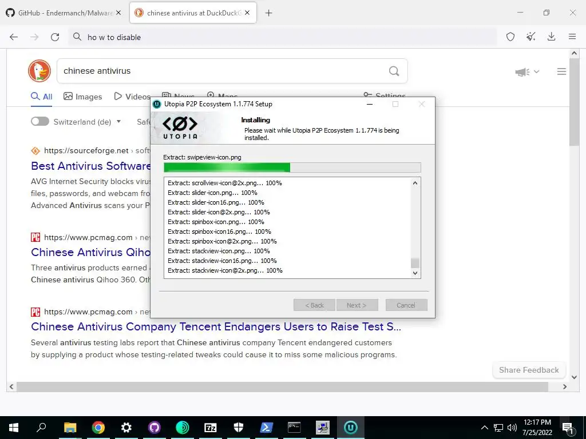Open Settings gear on taskbar
Image resolution: width=586 pixels, height=439 pixels.
click(126, 428)
